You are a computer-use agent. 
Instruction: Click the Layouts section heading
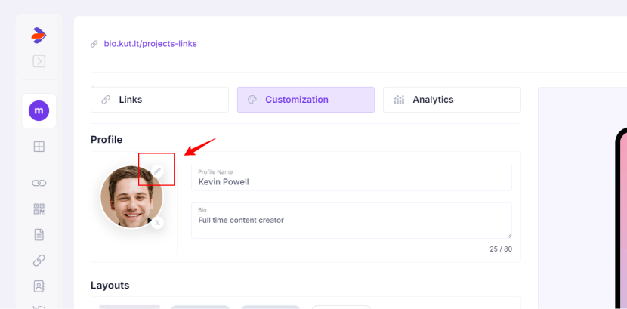(110, 286)
